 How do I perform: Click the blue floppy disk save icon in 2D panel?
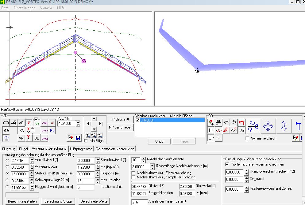(78, 138)
